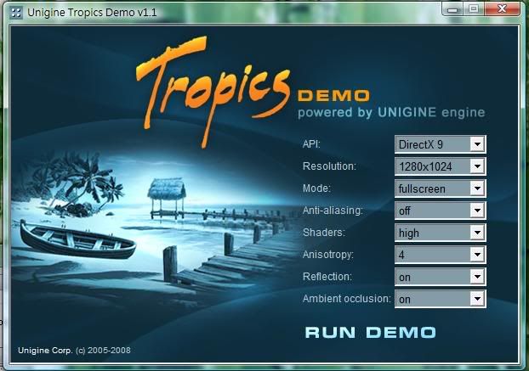Expand the Resolution dropdown set to 1280x1024
Image resolution: width=529 pixels, height=371 pixels.
440,166
